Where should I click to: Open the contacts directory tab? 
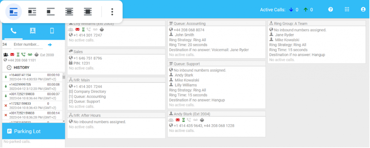33,31
